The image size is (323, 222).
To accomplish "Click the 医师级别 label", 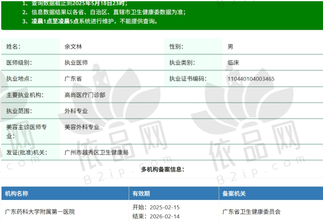I will click(19, 62).
